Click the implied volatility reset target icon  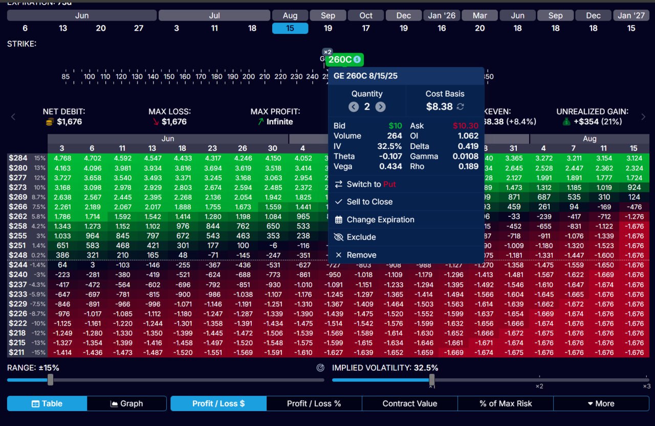coord(321,368)
